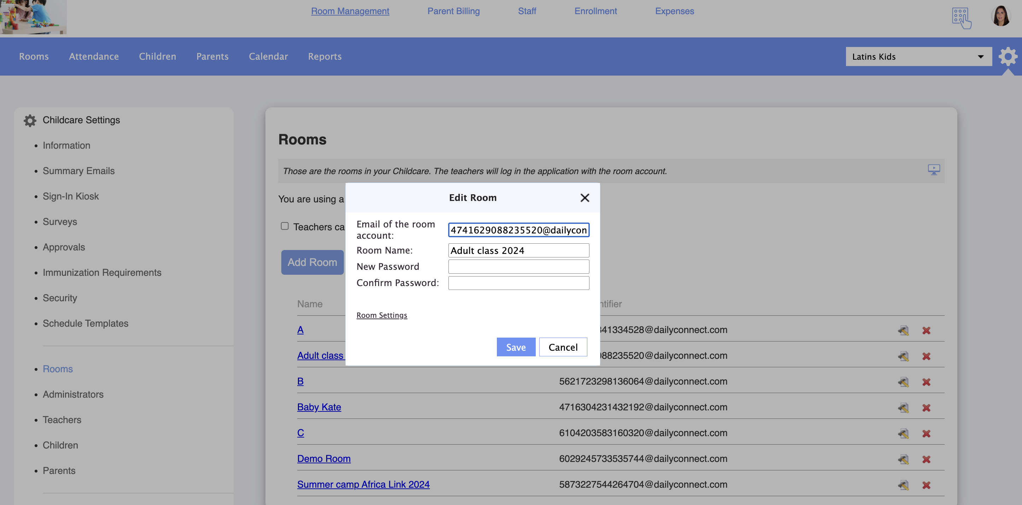
Task: Select Administrators in the sidebar
Action: 73,394
